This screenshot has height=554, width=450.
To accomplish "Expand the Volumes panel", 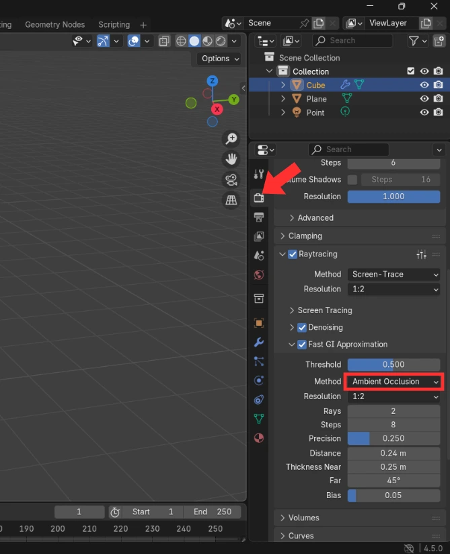I will [x=303, y=518].
